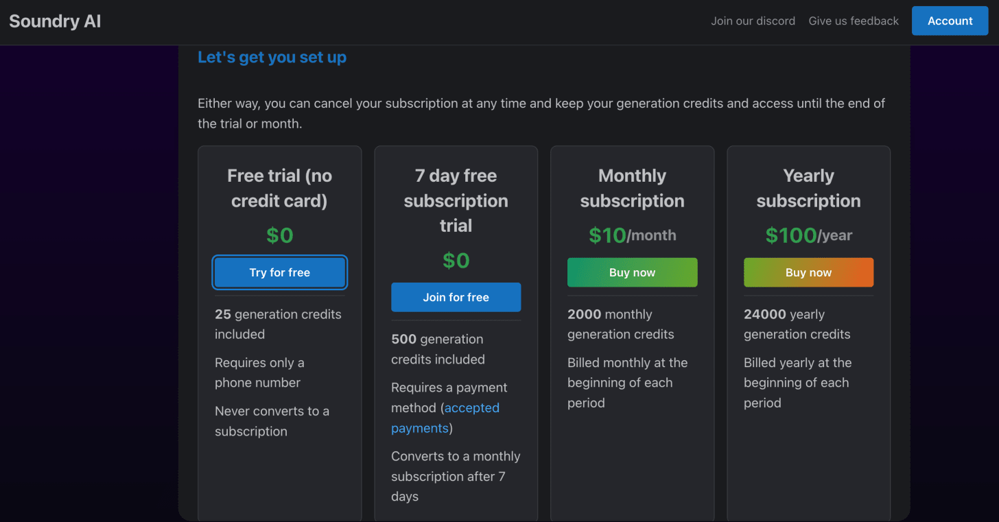The image size is (999, 522).
Task: Open the accepted payments link
Action: [445, 418]
